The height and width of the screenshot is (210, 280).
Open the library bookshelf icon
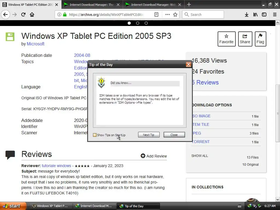[255, 14]
